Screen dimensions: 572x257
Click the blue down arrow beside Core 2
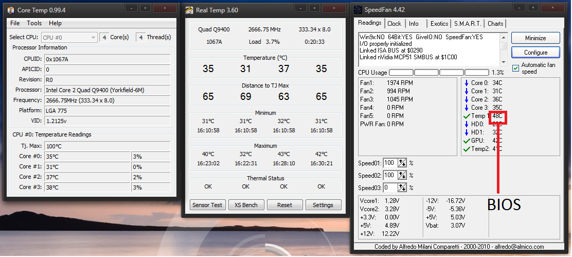466,99
